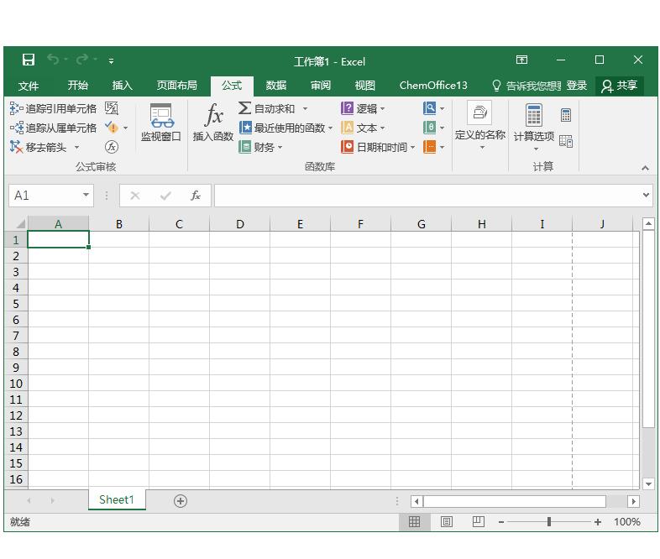This screenshot has width=660, height=559.
Task: Click 追踪引用单元格 (trace precedents)
Action: coord(53,108)
